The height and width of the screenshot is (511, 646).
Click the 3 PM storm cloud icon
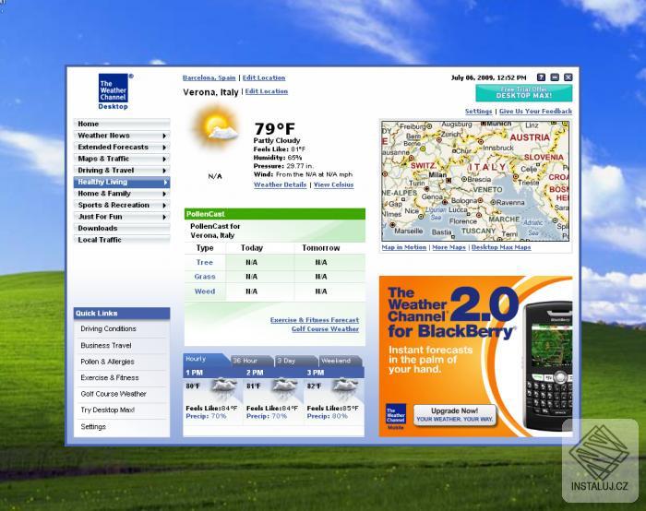click(x=345, y=388)
